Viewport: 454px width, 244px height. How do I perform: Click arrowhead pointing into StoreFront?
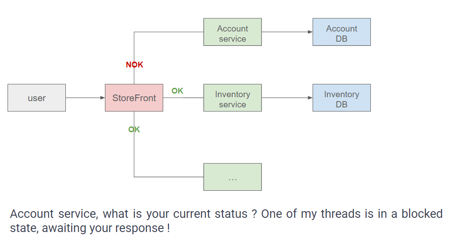tap(103, 98)
